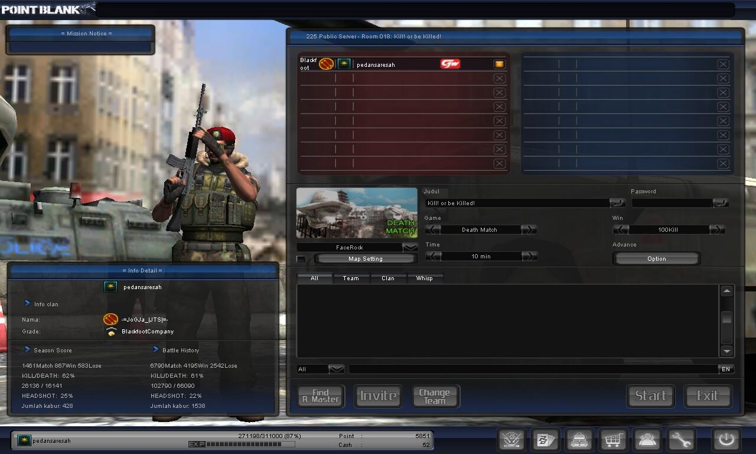Click the Season Score arrow icon

point(27,349)
